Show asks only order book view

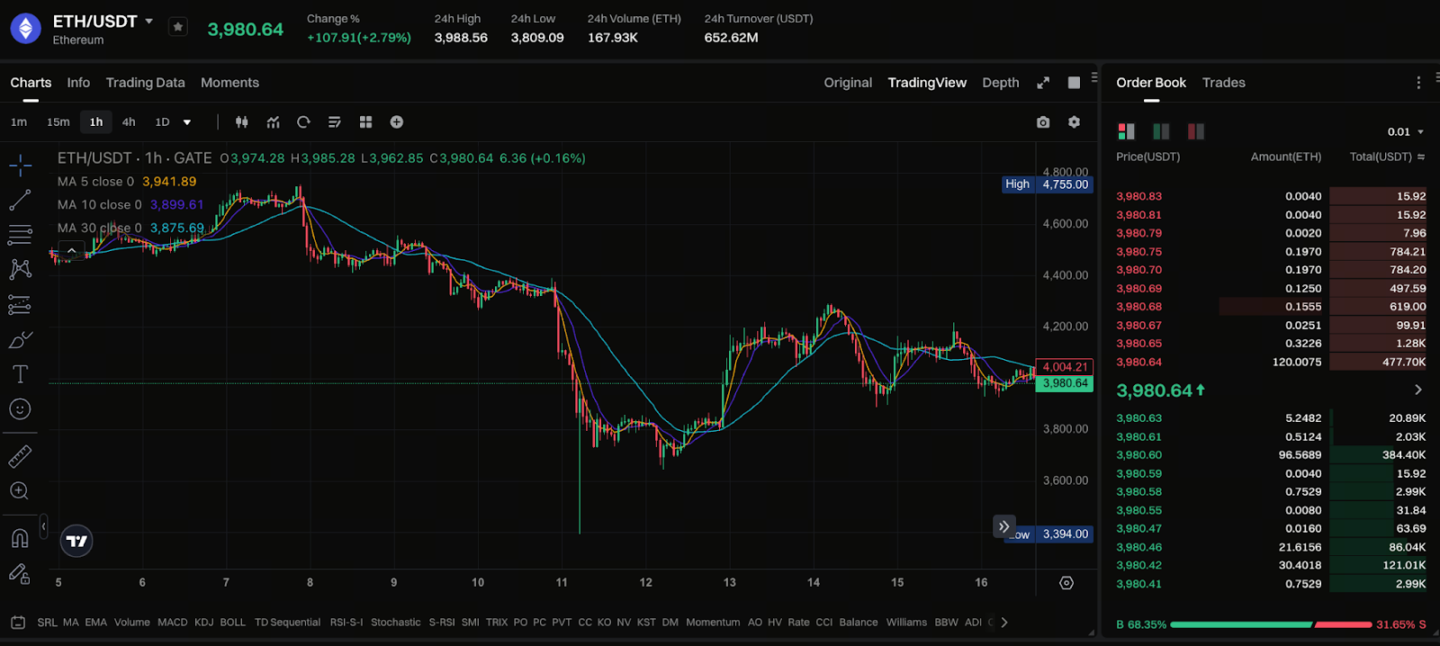click(1195, 132)
